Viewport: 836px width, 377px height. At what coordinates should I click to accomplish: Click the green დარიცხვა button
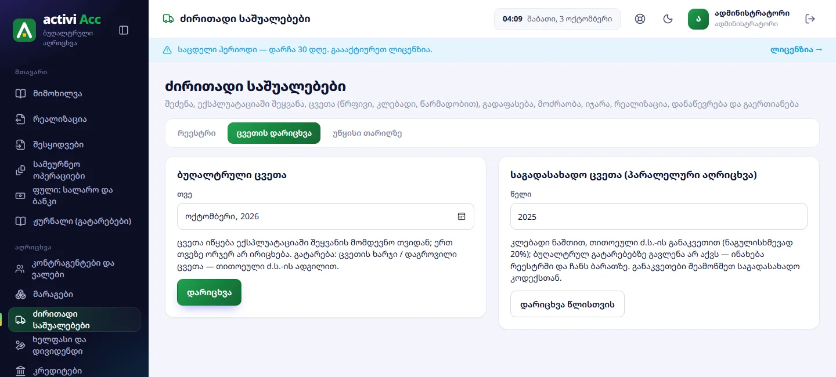pos(209,292)
